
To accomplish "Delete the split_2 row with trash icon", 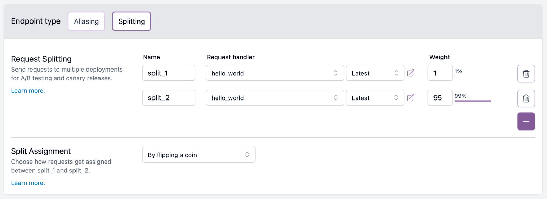I will [x=526, y=98].
